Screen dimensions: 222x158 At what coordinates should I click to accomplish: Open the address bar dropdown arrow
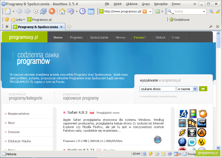click(150, 11)
